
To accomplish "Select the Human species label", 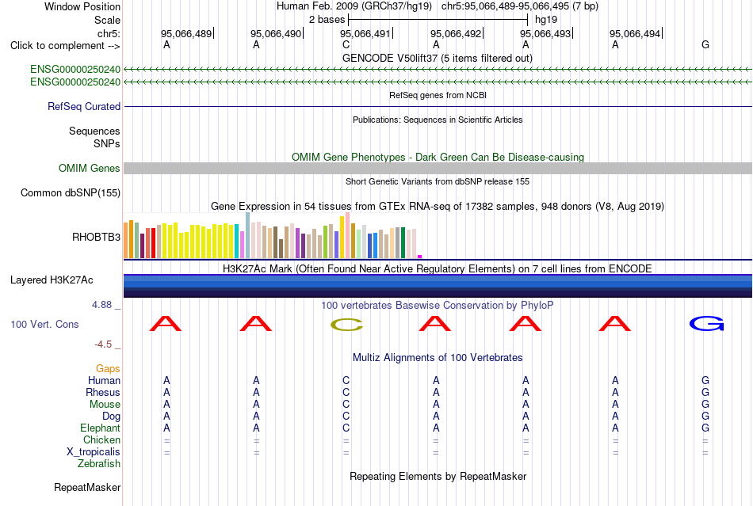I will [x=104, y=380].
